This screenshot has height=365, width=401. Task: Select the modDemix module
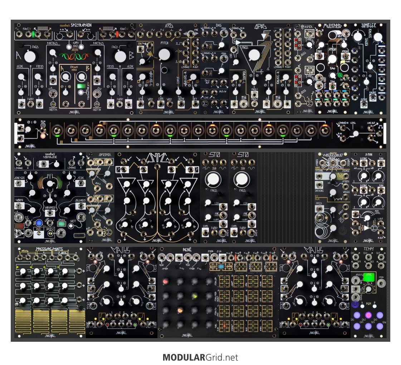pyautogui.click(x=304, y=69)
